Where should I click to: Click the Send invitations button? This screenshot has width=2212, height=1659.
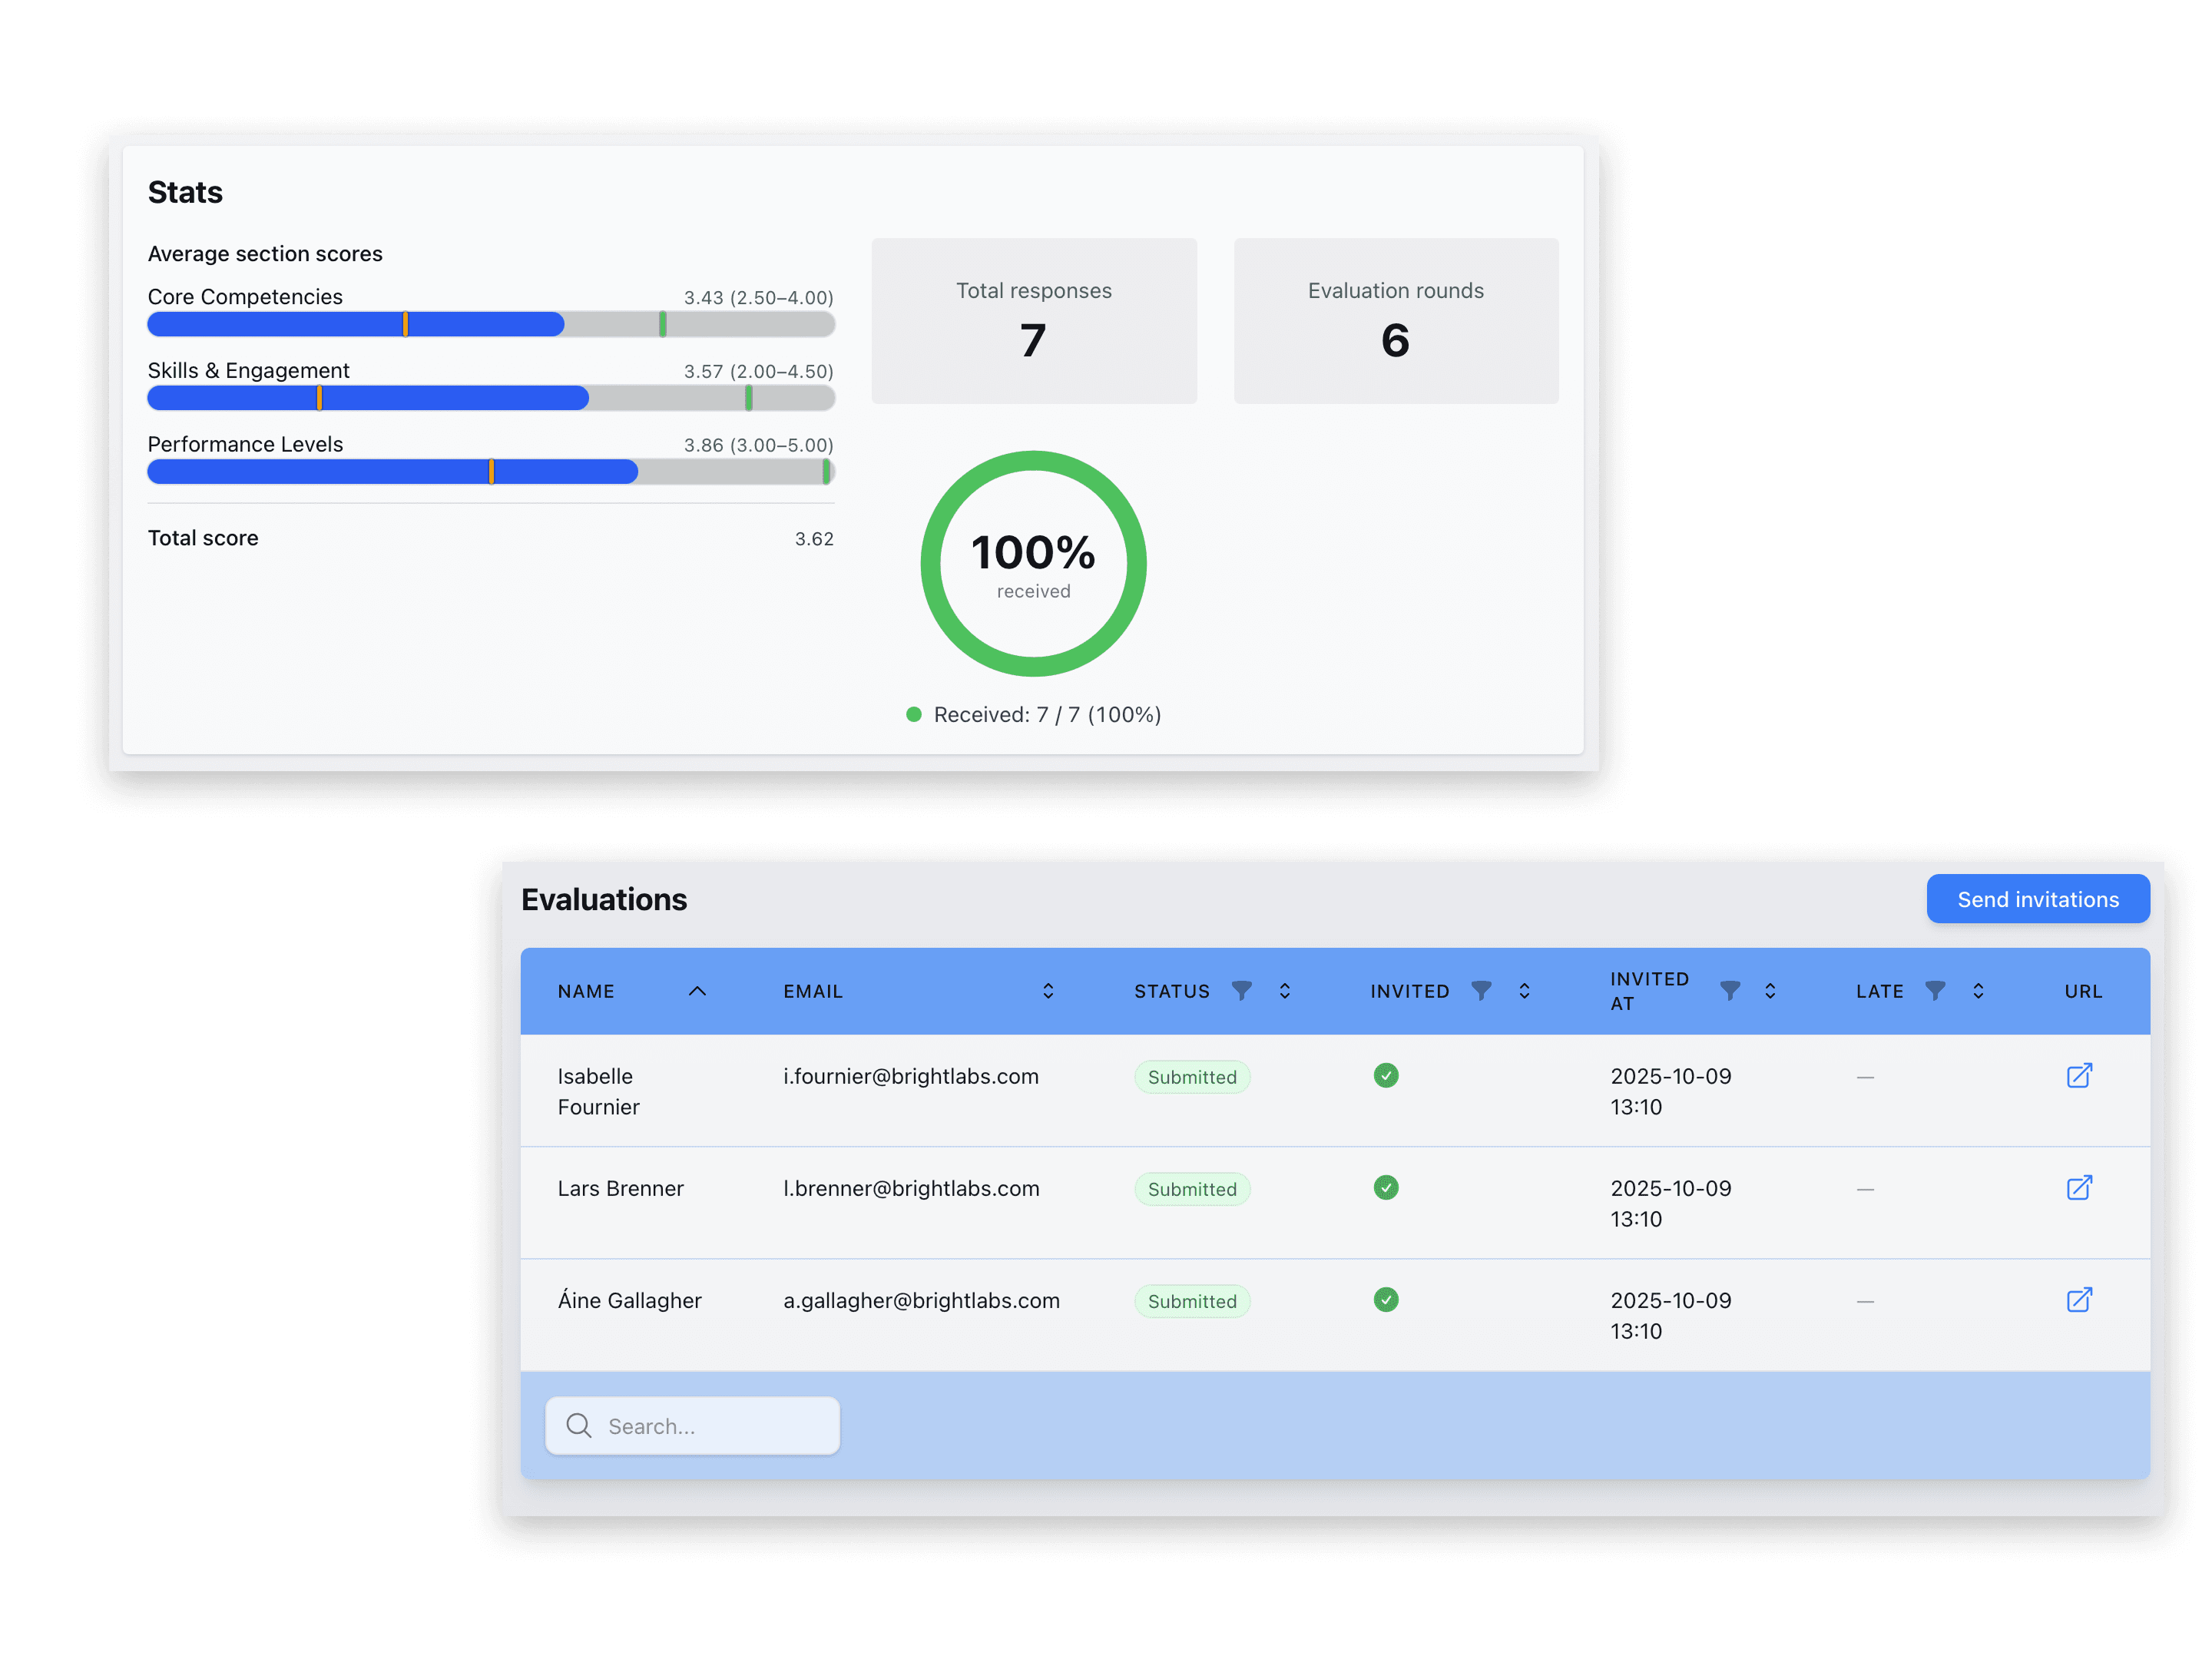(x=2037, y=899)
